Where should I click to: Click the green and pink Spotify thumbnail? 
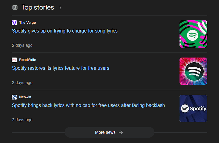(193, 34)
